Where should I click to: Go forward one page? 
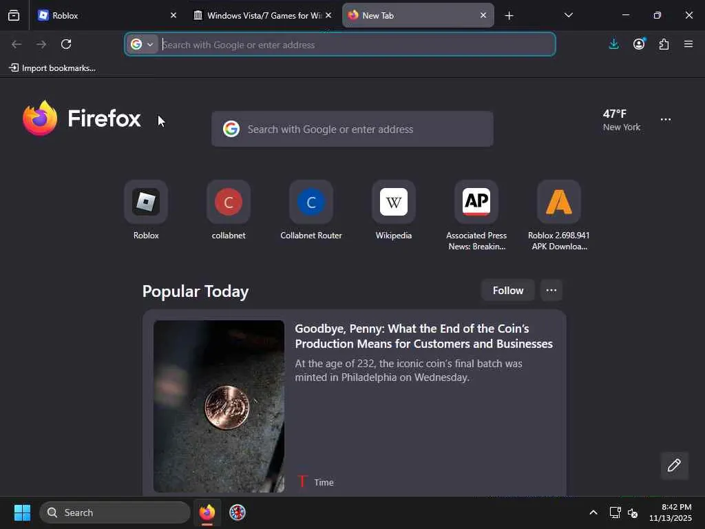click(x=41, y=44)
